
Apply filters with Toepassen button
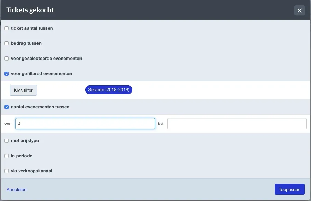point(290,189)
